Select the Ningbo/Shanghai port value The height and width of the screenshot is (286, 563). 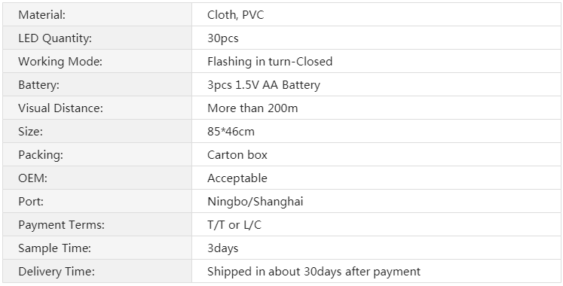tap(255, 202)
